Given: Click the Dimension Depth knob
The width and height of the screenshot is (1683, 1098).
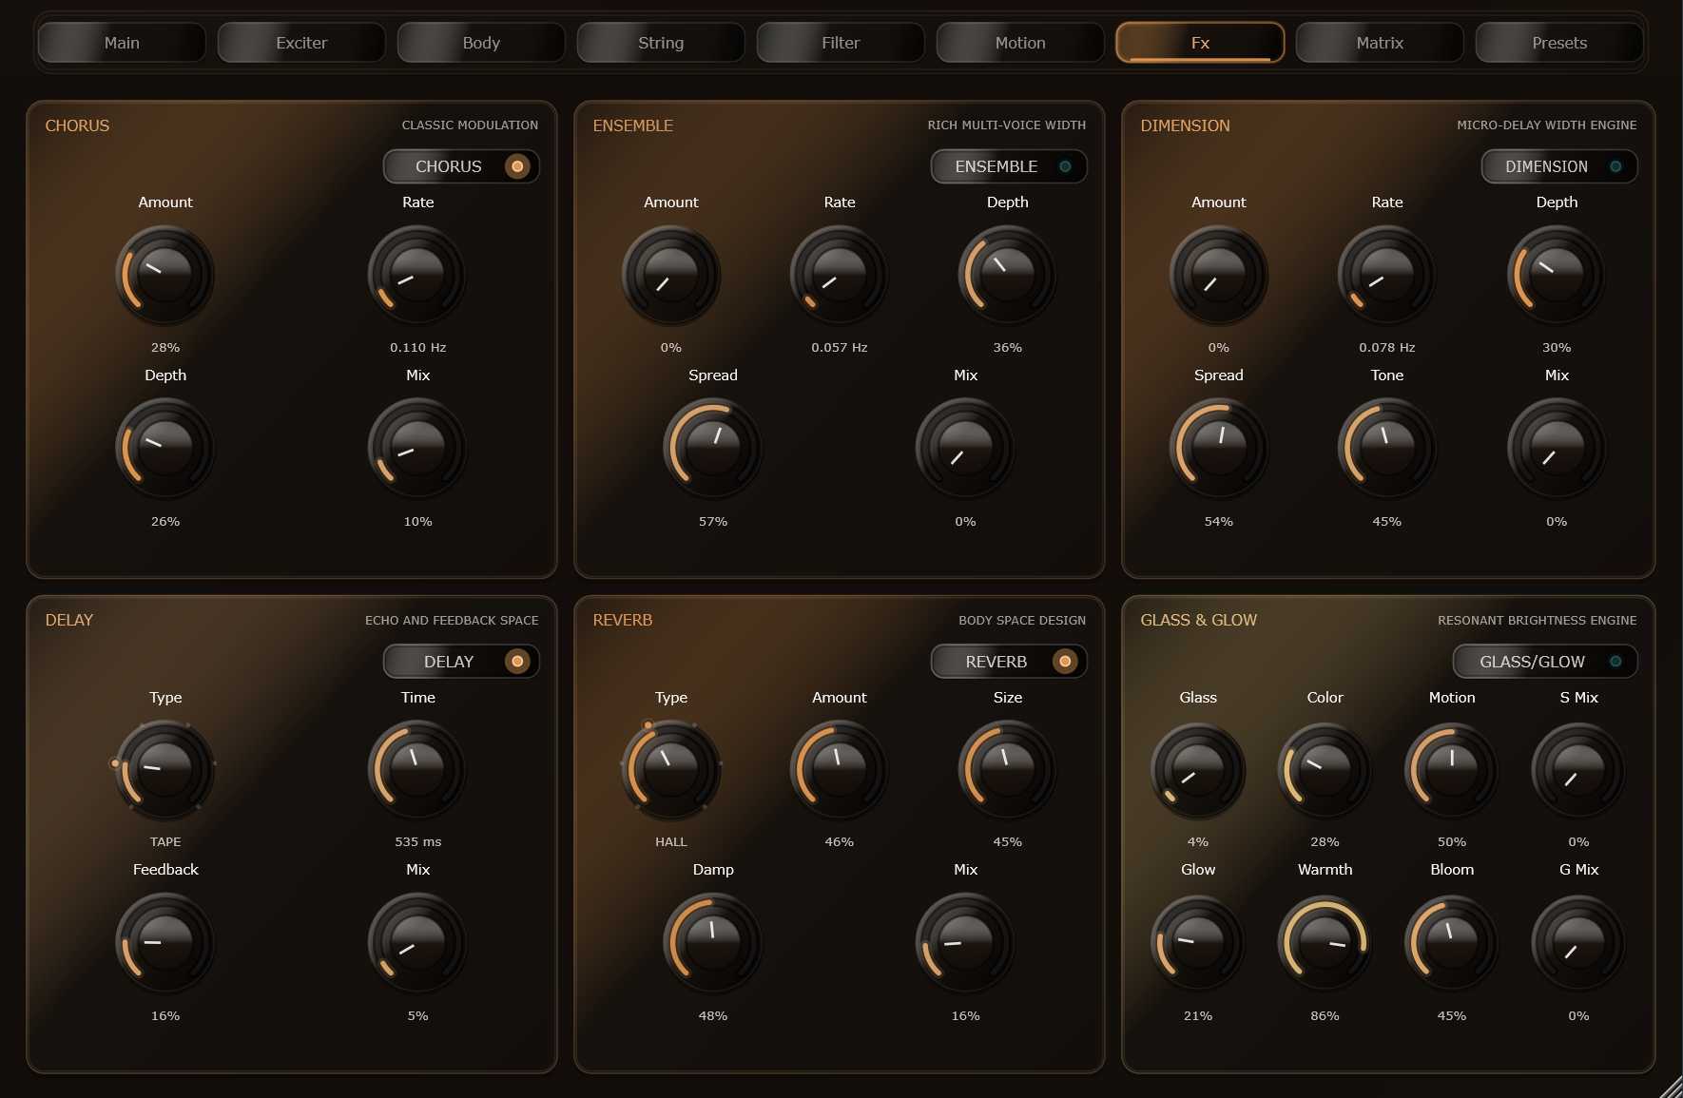Looking at the screenshot, I should (1557, 275).
